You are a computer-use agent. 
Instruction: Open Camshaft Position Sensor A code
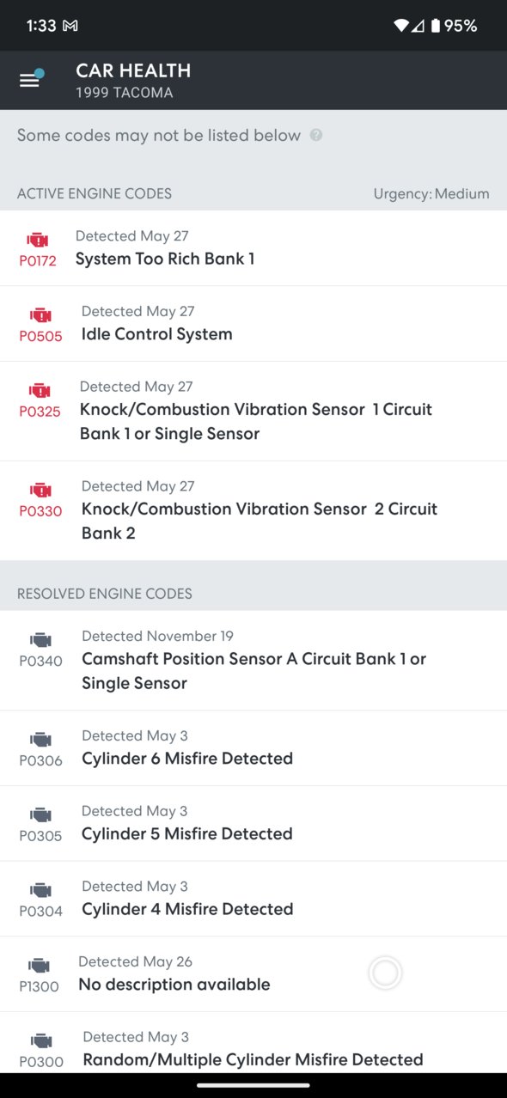pyautogui.click(x=253, y=661)
